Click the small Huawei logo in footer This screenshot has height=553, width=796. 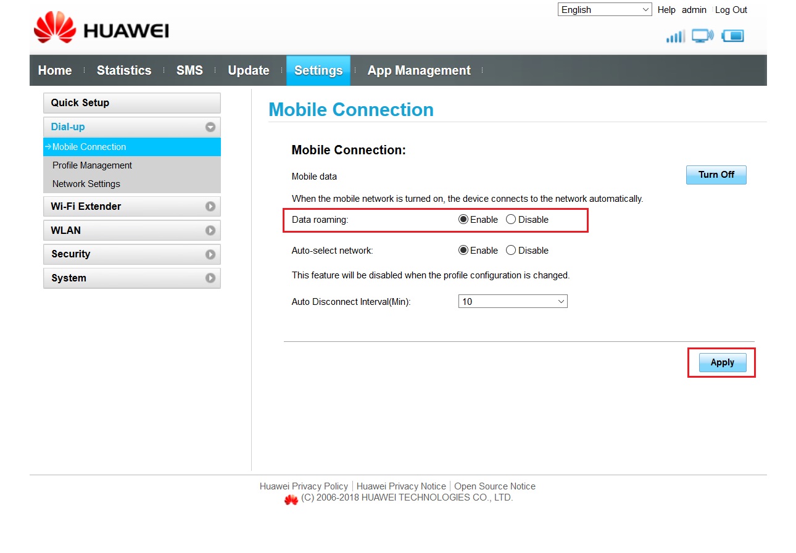[x=291, y=499]
